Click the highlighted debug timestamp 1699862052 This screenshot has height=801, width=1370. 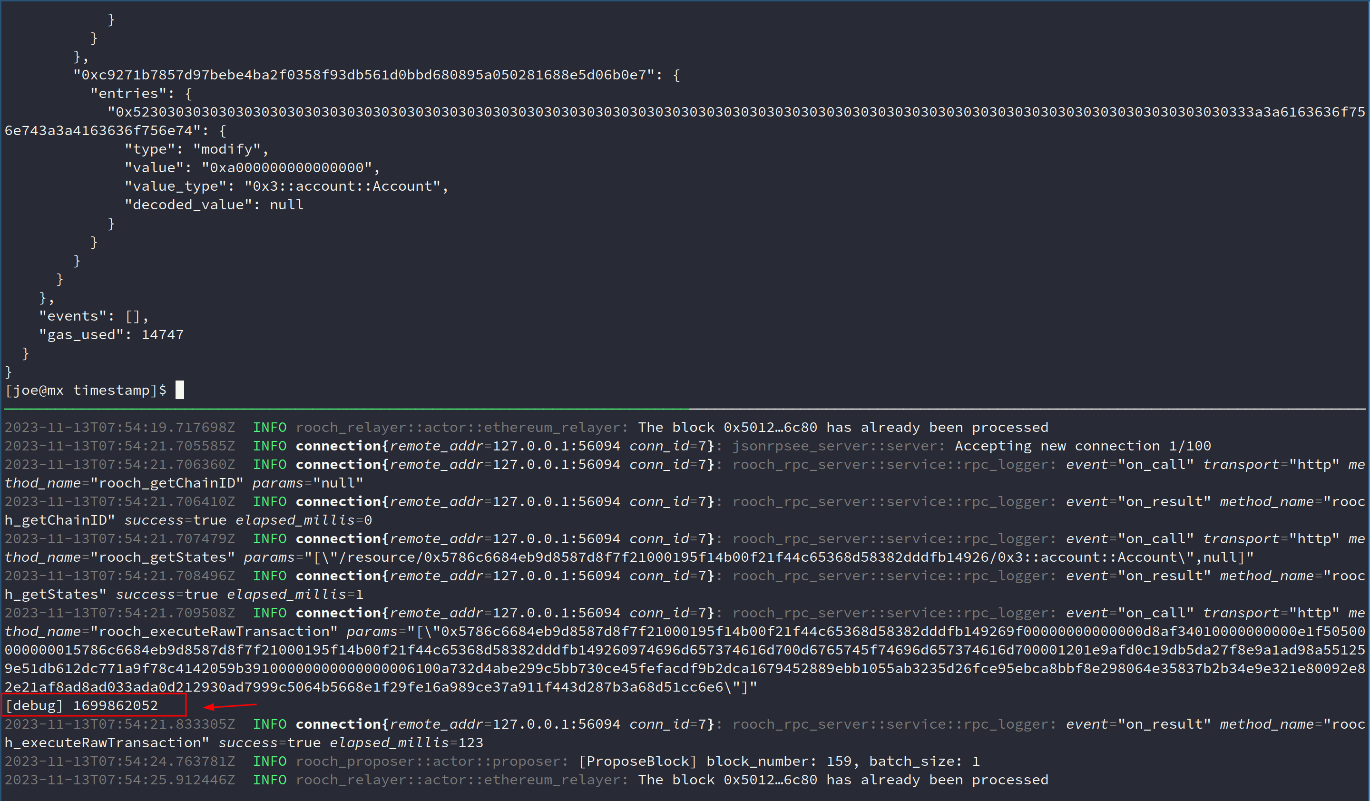115,705
